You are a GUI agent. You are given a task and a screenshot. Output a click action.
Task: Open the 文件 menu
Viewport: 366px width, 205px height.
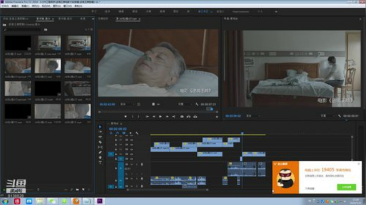click(x=5, y=6)
